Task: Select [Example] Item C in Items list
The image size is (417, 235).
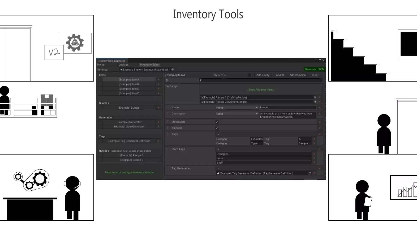Action: [129, 93]
